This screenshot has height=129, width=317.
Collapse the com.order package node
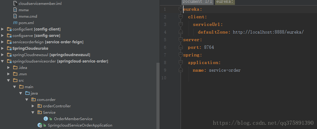[27, 100]
